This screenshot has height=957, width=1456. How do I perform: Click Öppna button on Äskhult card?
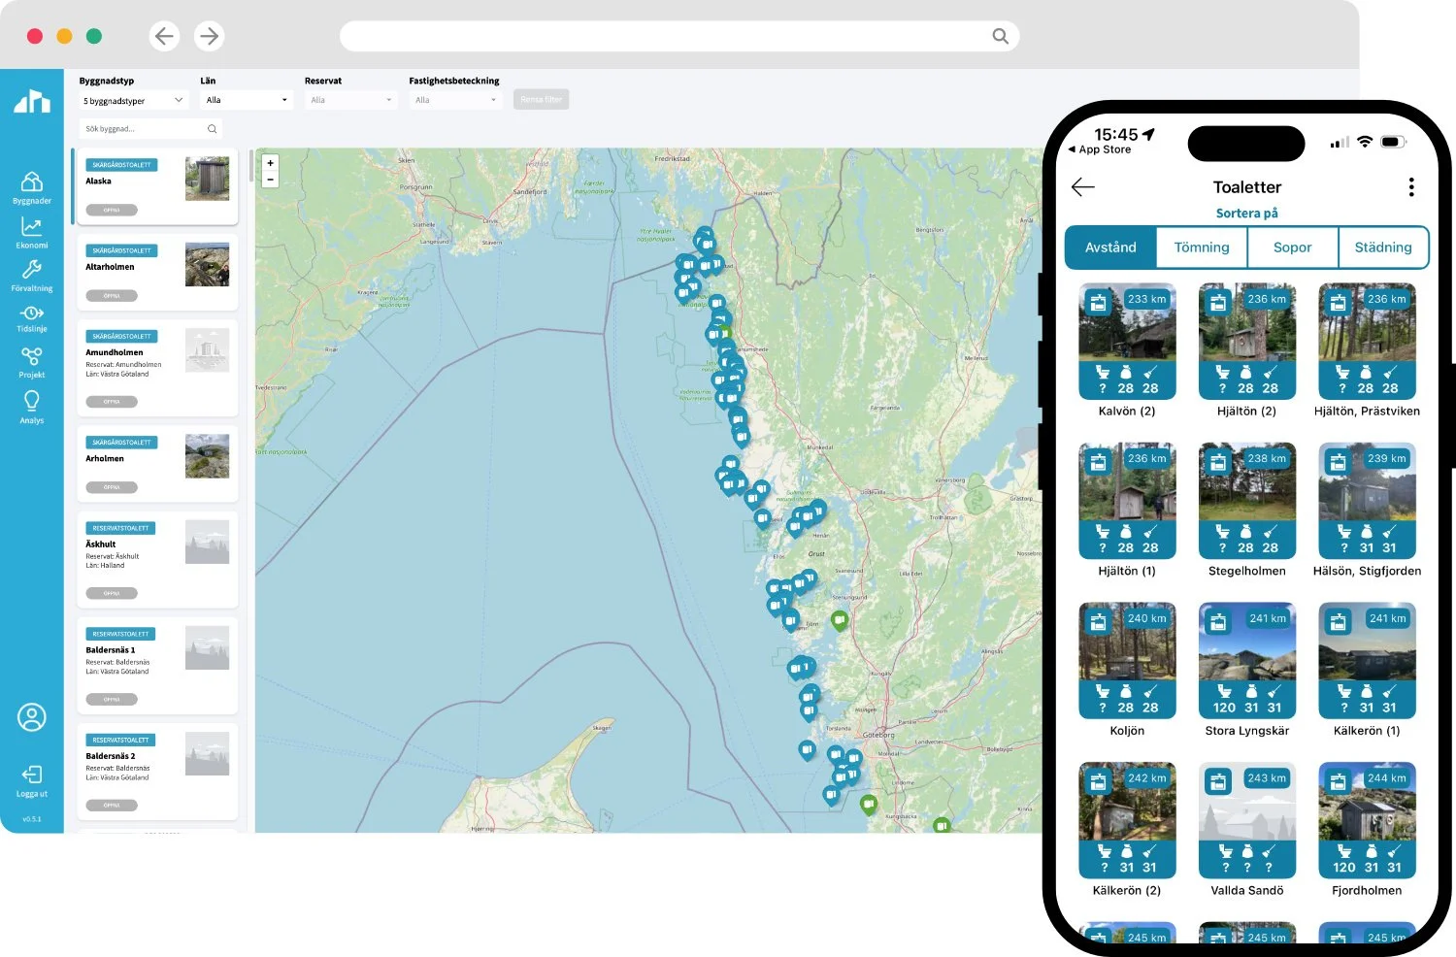click(x=112, y=593)
